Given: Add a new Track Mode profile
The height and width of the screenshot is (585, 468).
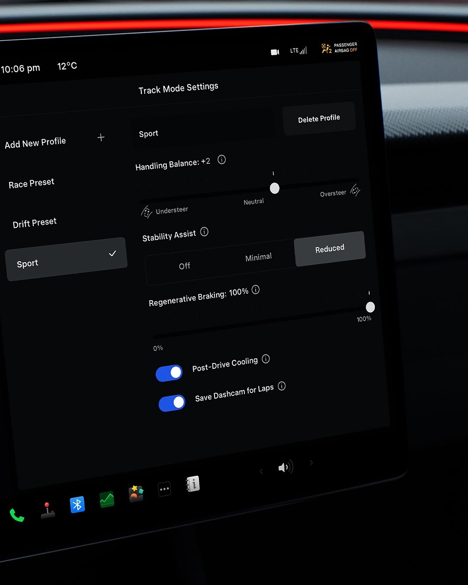Looking at the screenshot, I should click(x=101, y=137).
